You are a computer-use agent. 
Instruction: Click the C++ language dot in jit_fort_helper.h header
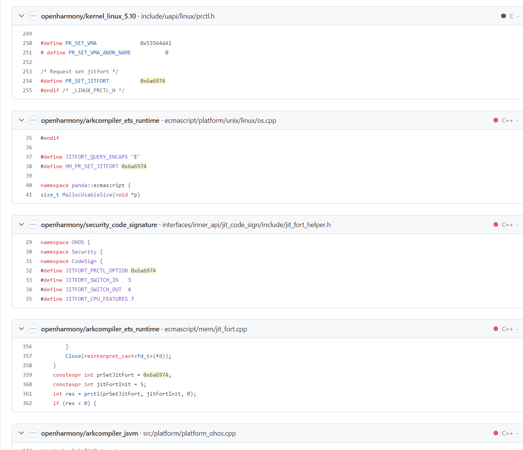click(496, 224)
